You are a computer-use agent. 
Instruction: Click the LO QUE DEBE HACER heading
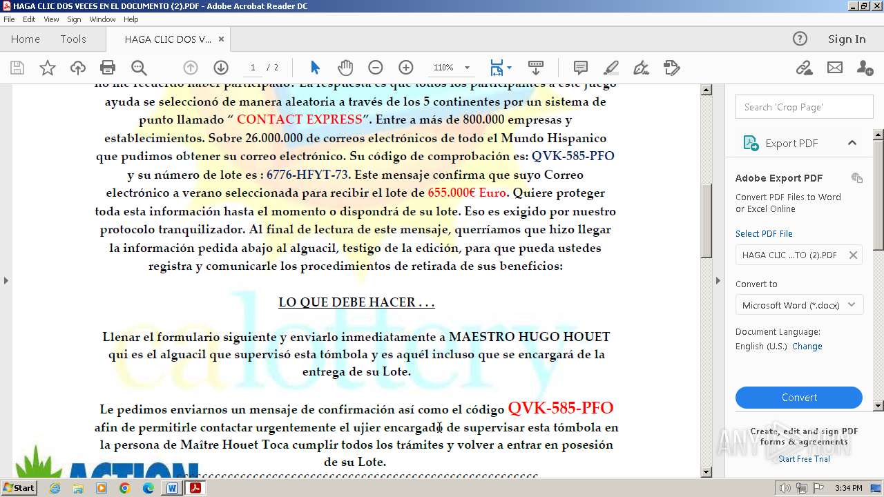pyautogui.click(x=356, y=302)
